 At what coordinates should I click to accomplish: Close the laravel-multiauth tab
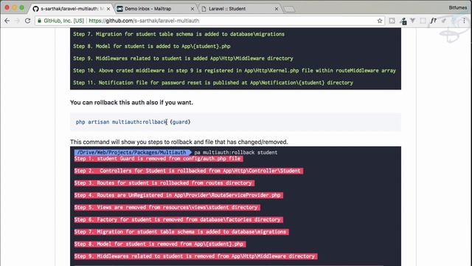pyautogui.click(x=108, y=9)
